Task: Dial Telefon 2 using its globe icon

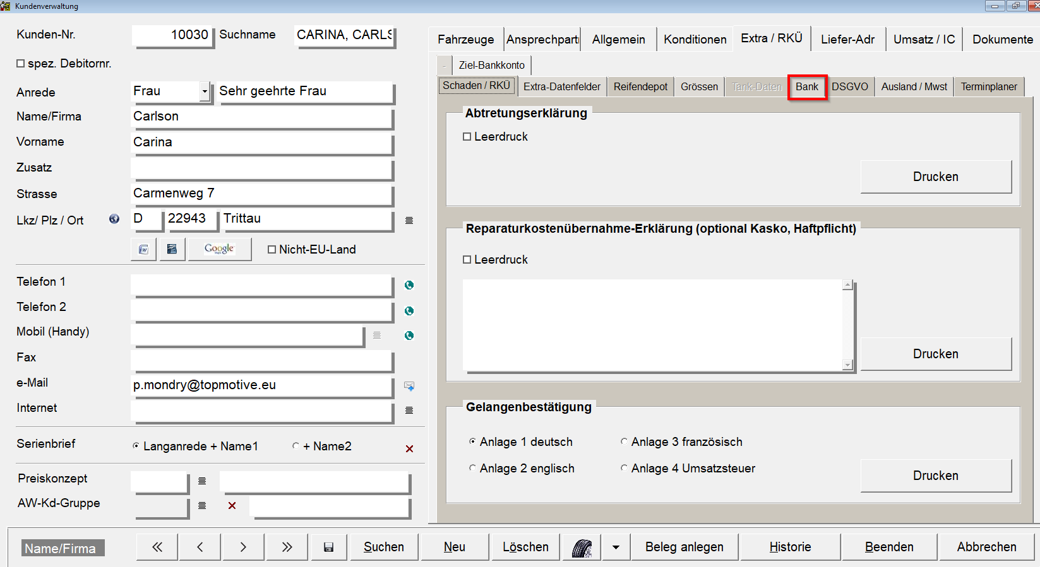Action: coord(409,311)
